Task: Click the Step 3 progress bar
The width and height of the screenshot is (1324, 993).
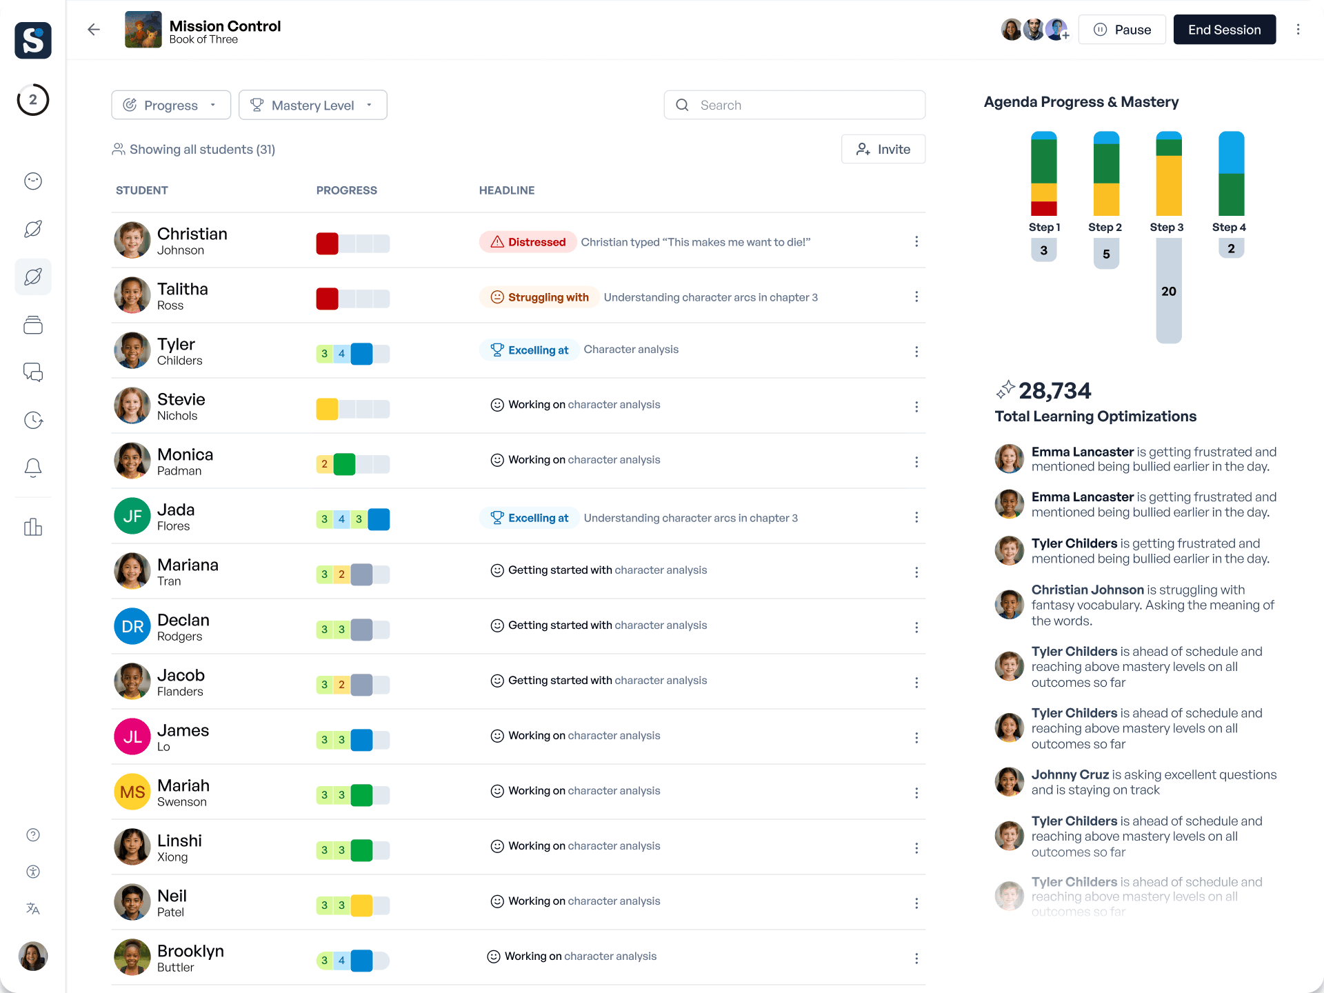Action: 1168,174
